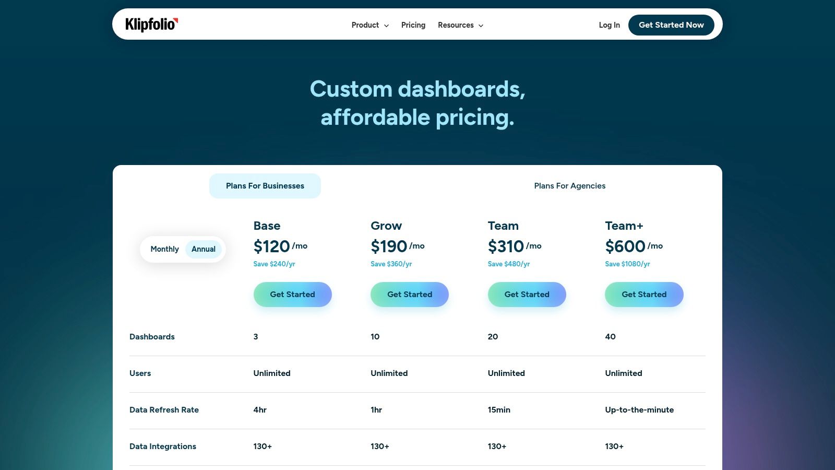Get Started with the Grow plan

(x=410, y=294)
